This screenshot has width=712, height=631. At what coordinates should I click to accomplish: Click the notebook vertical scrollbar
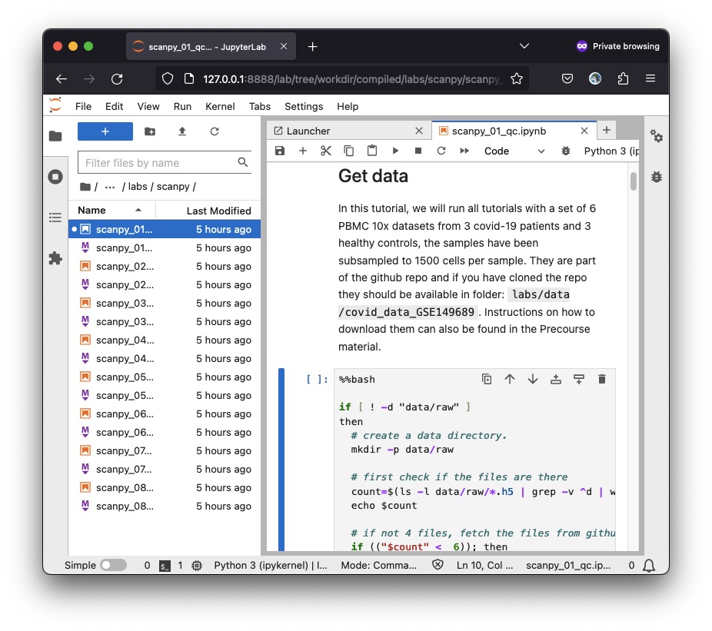coord(634,182)
